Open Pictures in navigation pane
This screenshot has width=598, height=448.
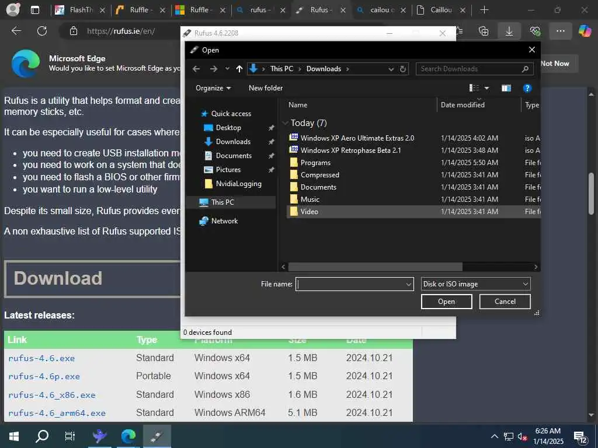pyautogui.click(x=228, y=170)
